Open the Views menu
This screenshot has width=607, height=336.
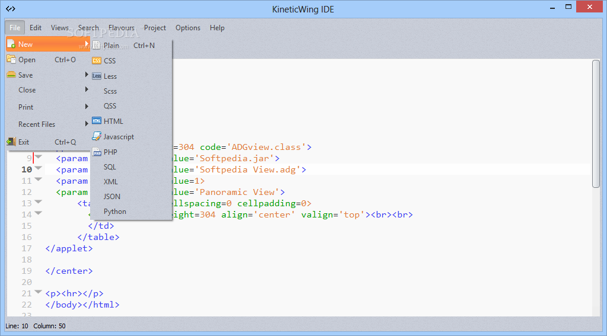point(60,27)
